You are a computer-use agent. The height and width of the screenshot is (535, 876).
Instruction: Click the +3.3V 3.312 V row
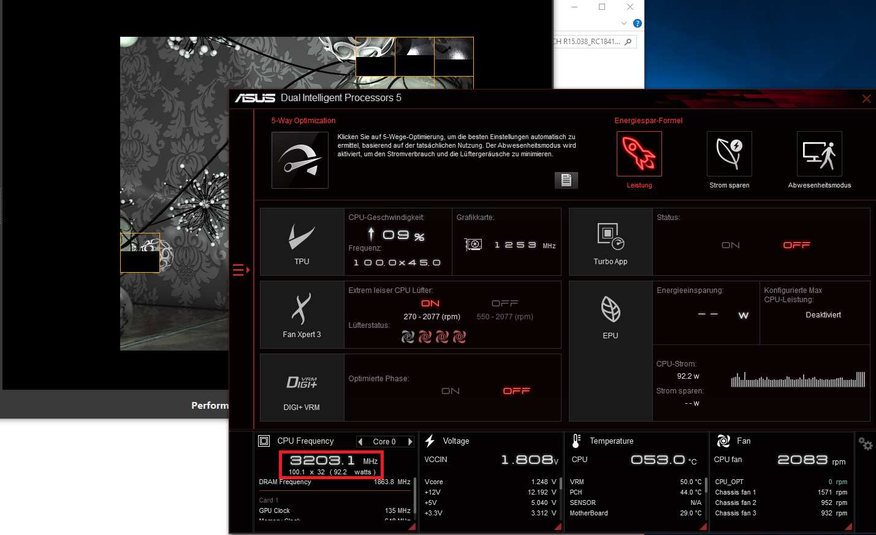pos(490,513)
